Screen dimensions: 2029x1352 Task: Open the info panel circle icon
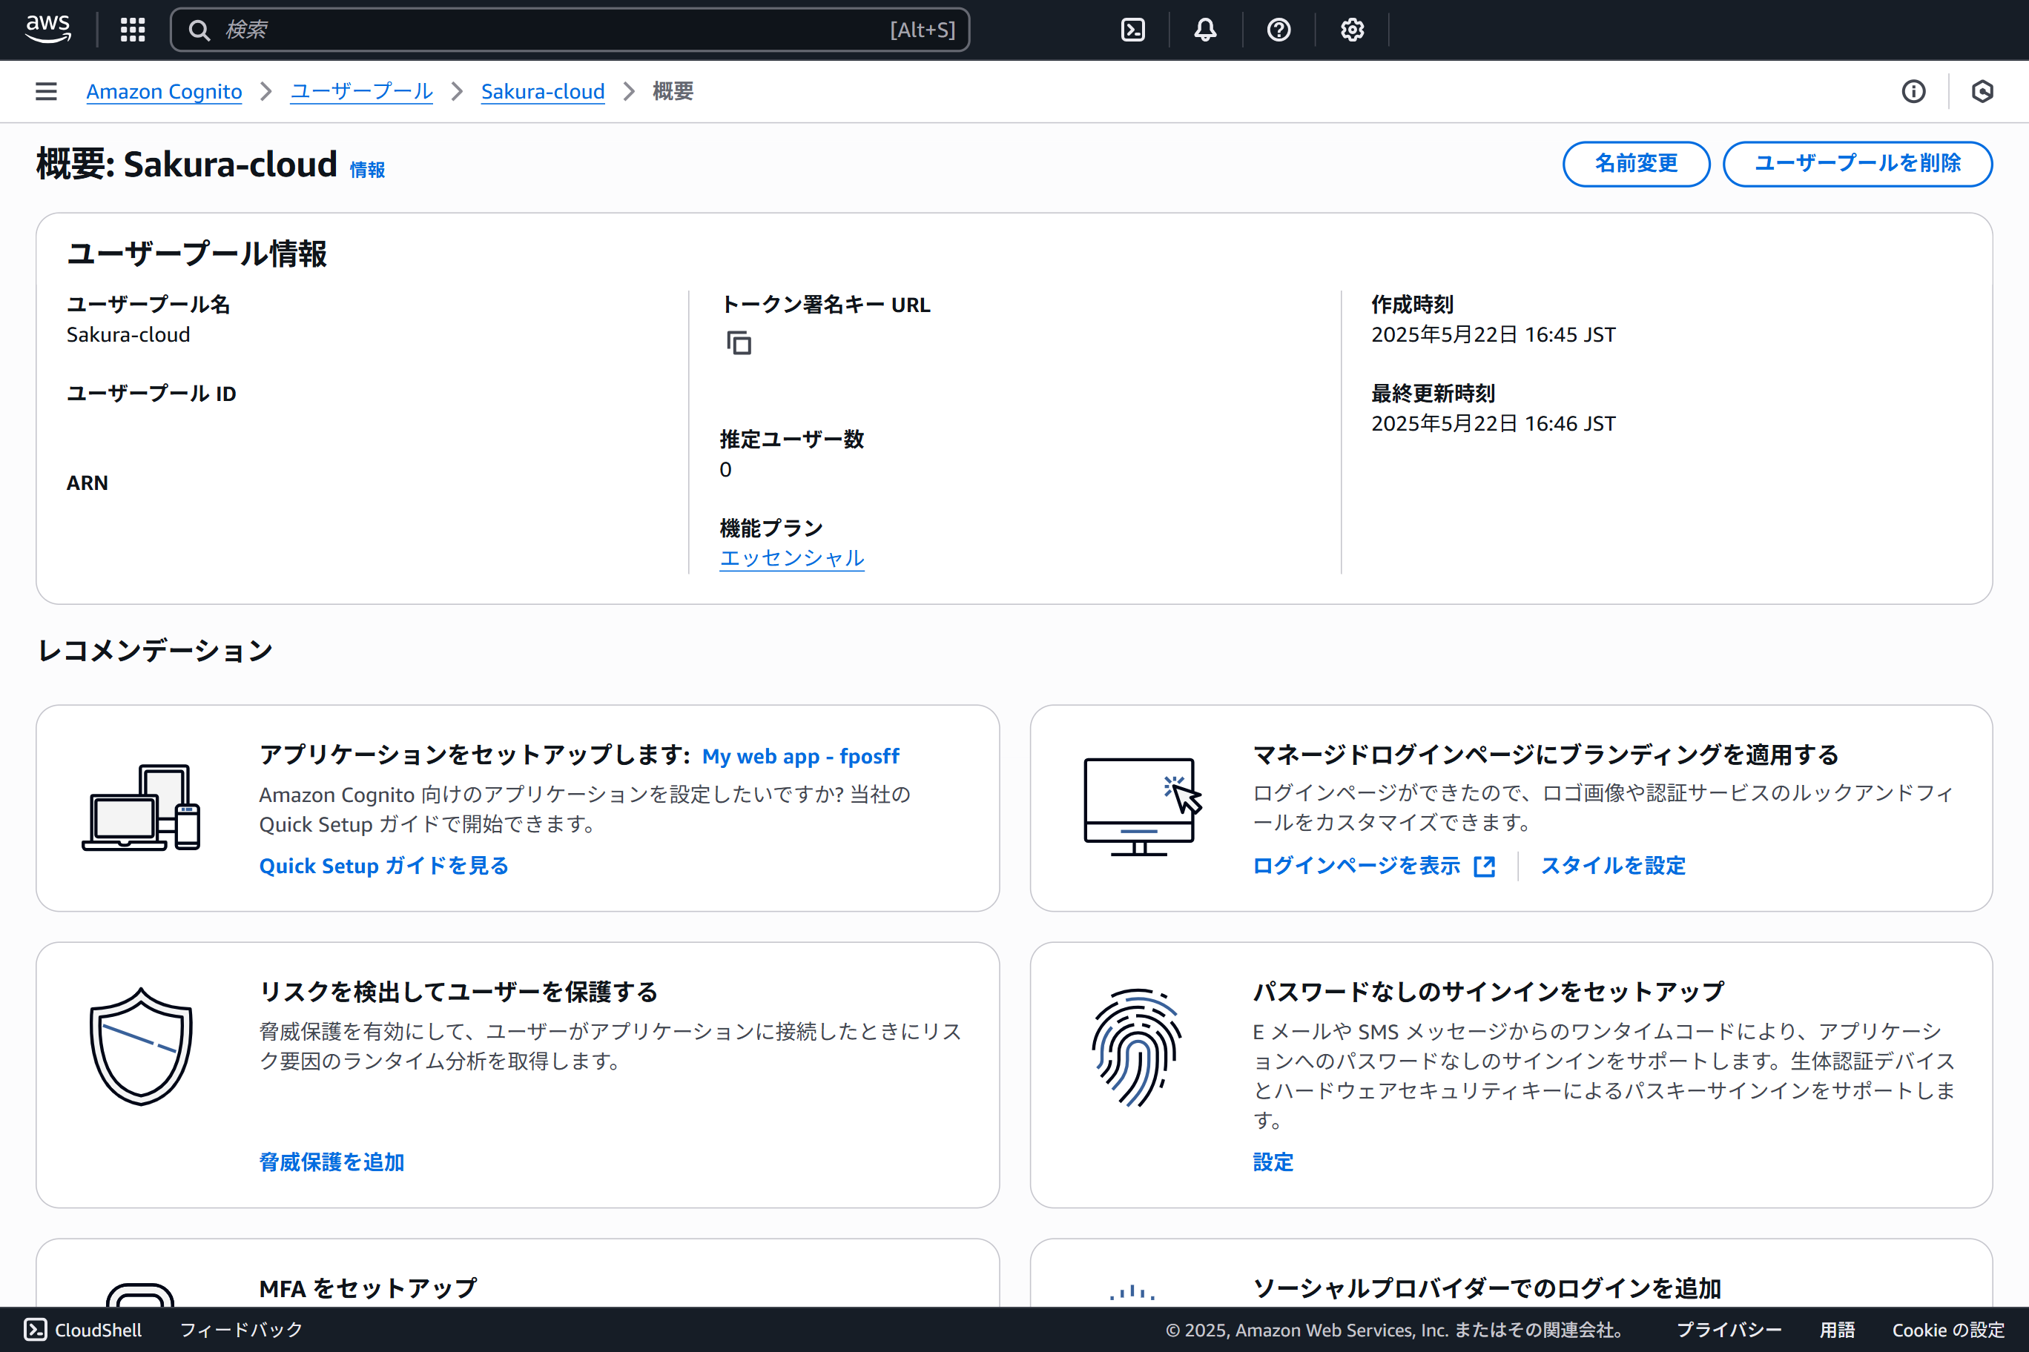click(1913, 91)
